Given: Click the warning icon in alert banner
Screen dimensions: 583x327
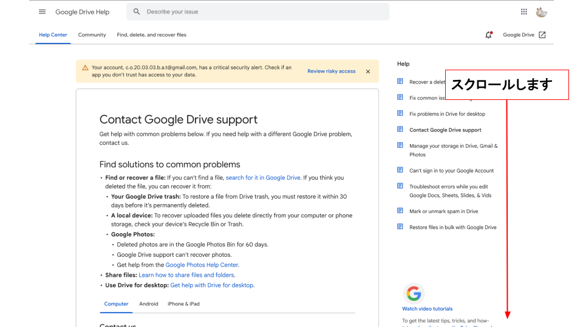Looking at the screenshot, I should [85, 68].
